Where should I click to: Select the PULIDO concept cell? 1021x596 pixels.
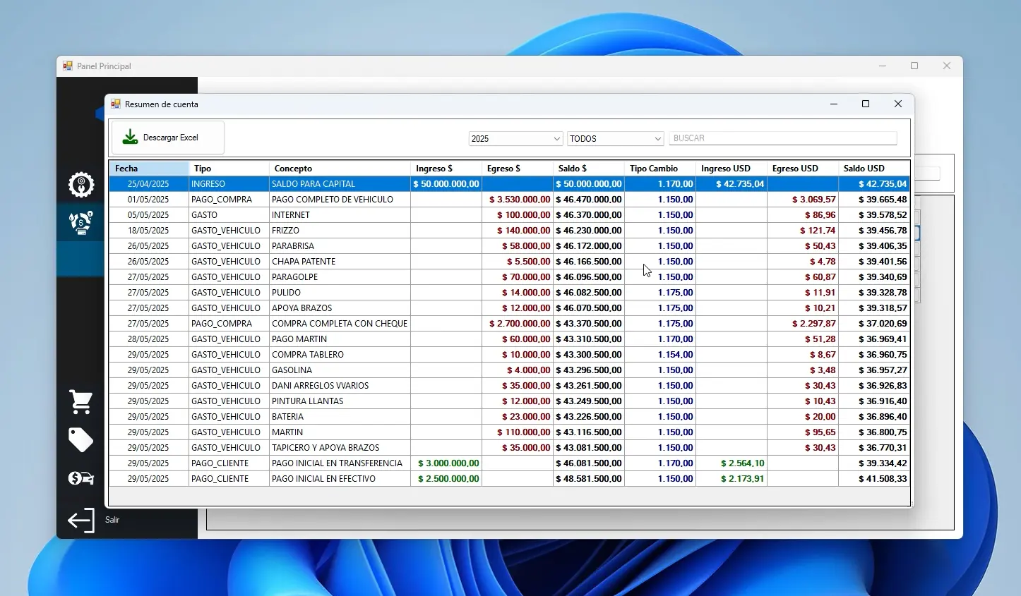click(340, 293)
